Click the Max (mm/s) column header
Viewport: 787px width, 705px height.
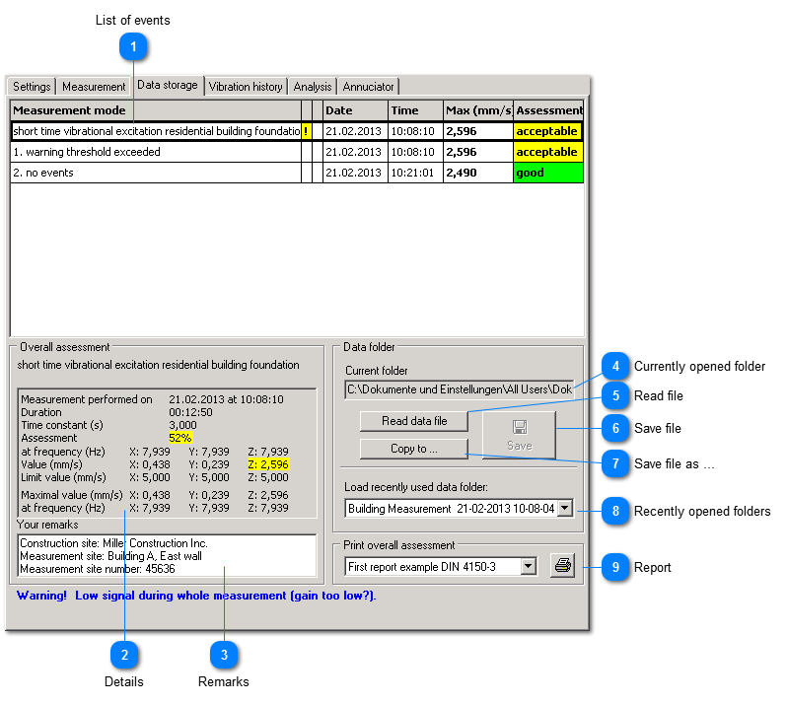pyautogui.click(x=477, y=110)
